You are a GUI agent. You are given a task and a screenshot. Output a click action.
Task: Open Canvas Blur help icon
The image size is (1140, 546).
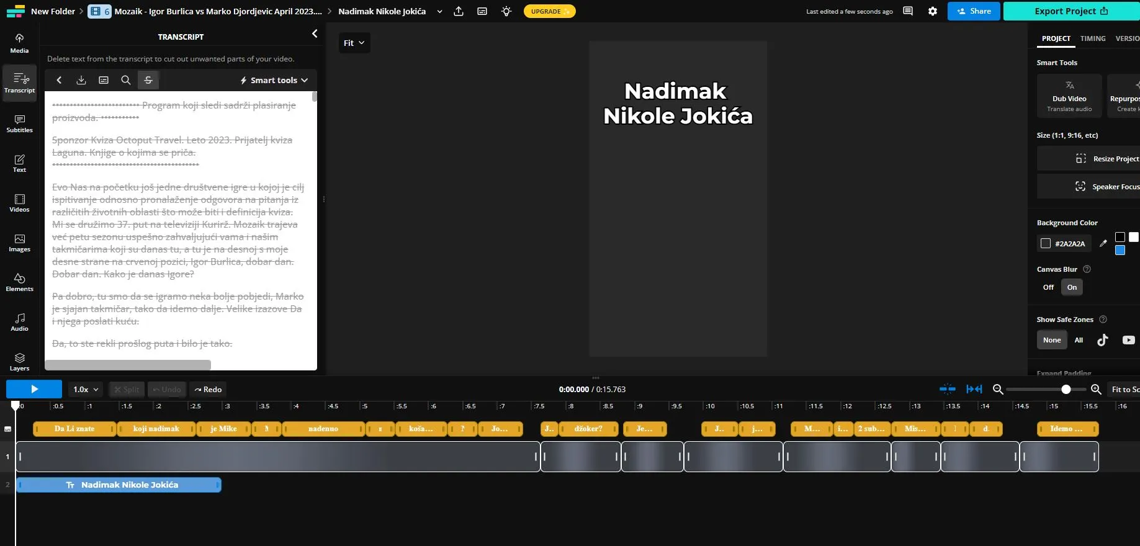pyautogui.click(x=1087, y=269)
